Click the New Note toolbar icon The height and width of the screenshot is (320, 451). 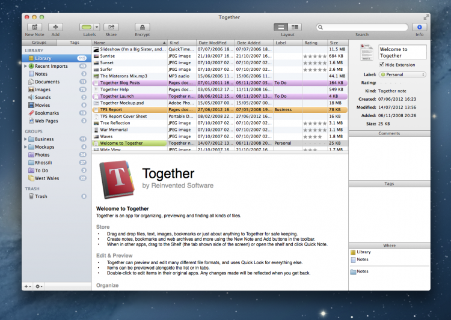point(34,27)
